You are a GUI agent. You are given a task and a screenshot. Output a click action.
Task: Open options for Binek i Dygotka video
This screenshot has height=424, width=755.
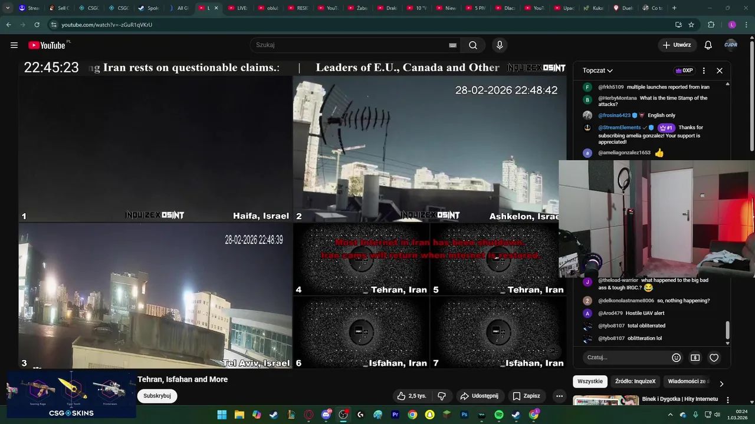click(728, 400)
